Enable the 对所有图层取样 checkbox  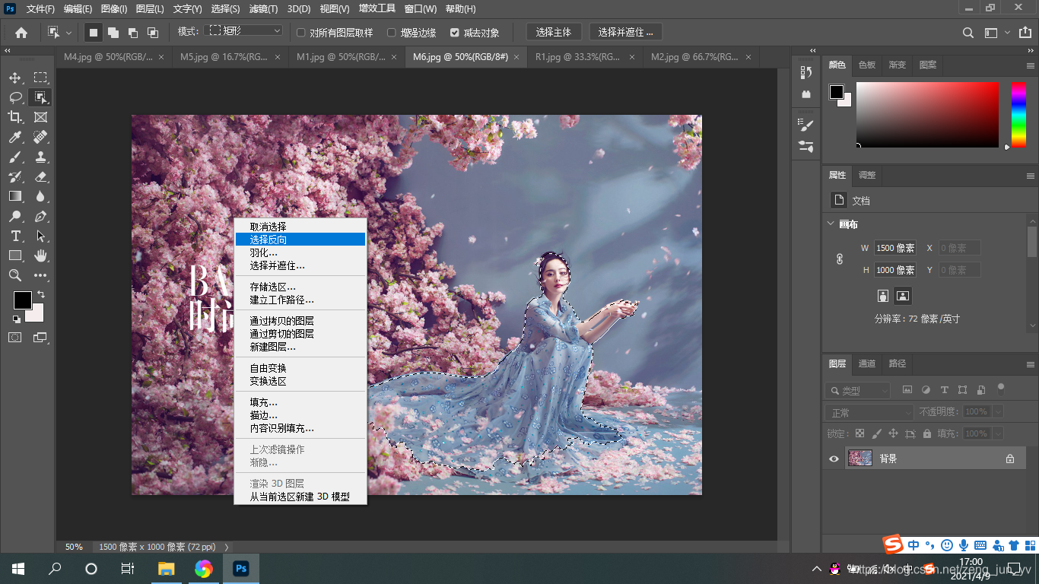pyautogui.click(x=301, y=32)
